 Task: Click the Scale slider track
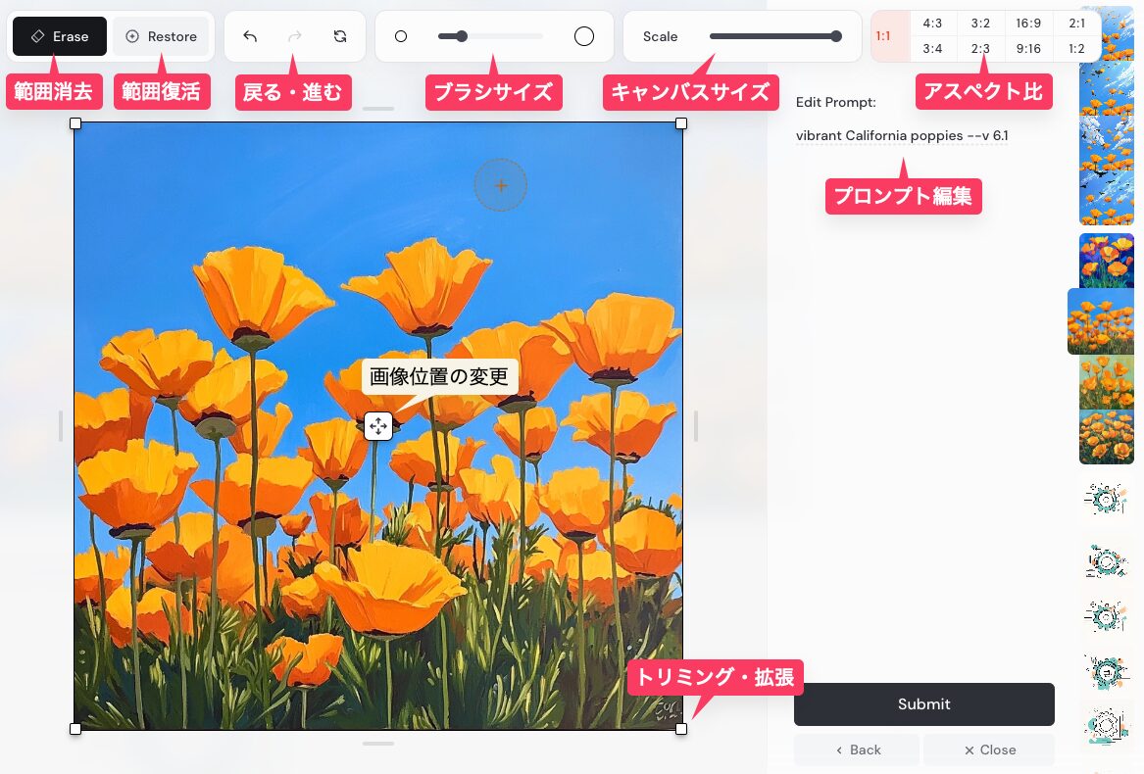(x=772, y=36)
